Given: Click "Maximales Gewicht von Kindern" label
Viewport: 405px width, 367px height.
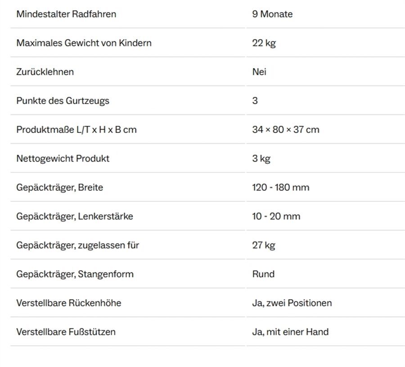Looking at the screenshot, I should (x=84, y=43).
